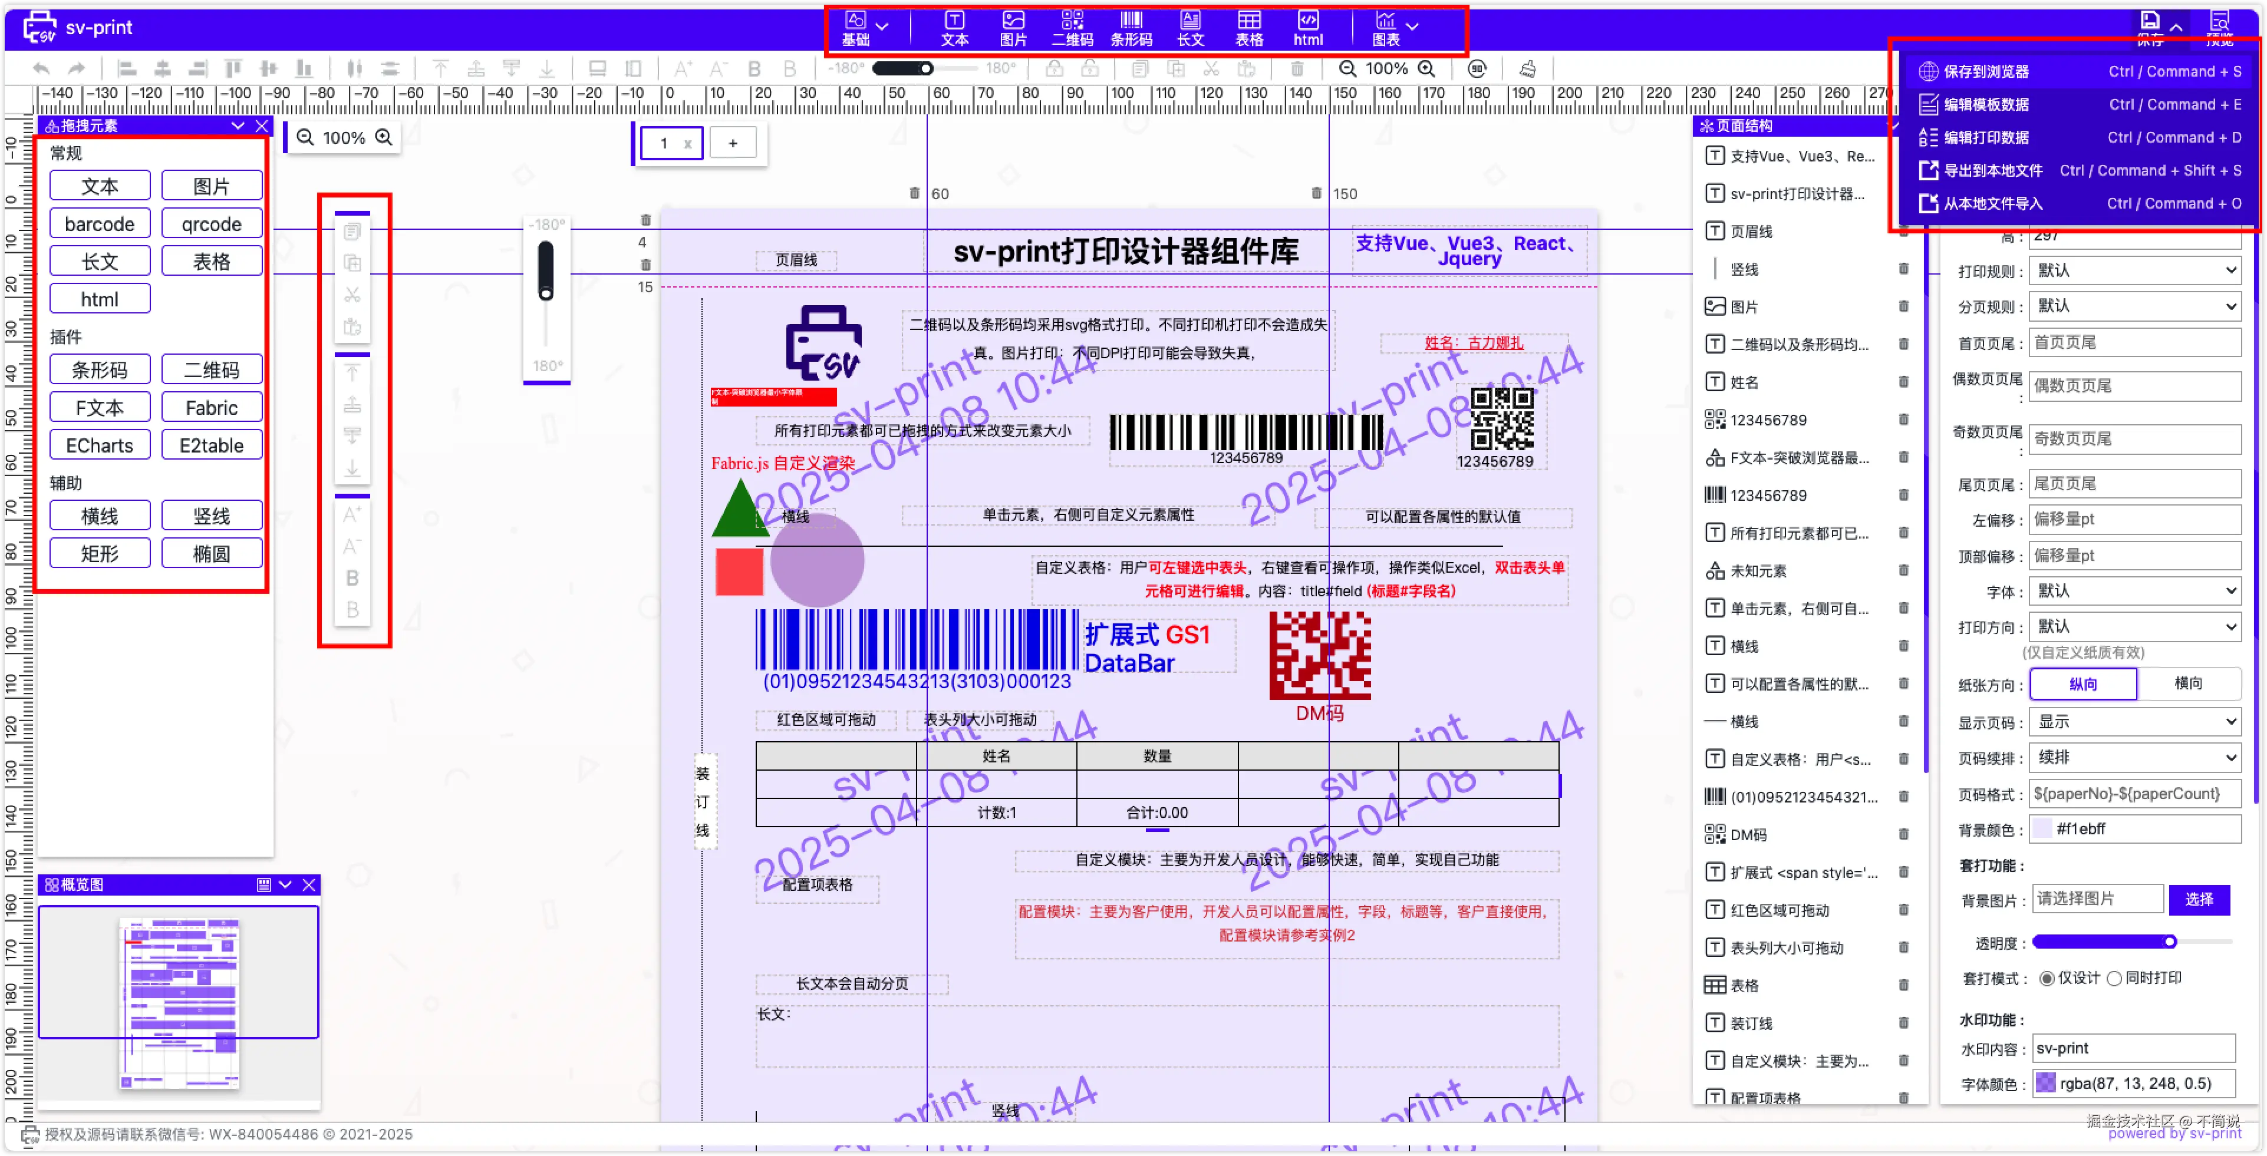Click the undo arrow icon
The width and height of the screenshot is (2267, 1156).
(41, 68)
